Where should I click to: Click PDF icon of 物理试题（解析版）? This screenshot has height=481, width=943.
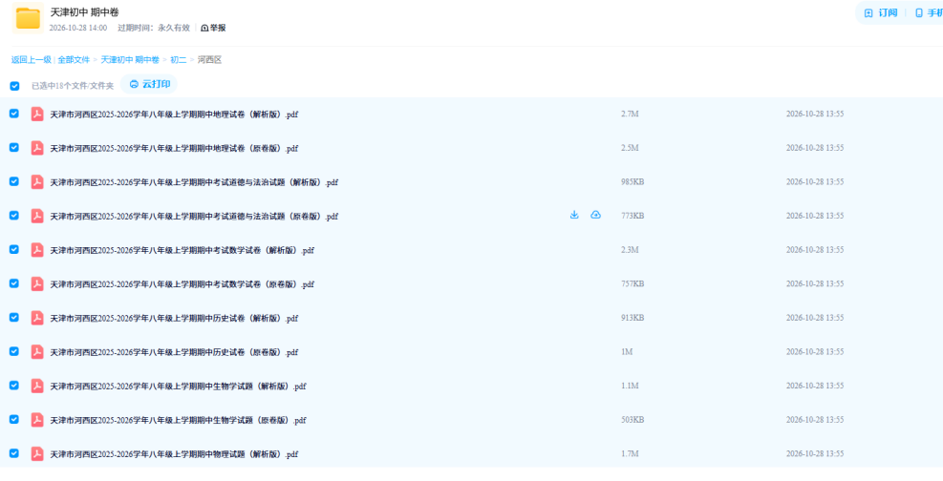[37, 453]
